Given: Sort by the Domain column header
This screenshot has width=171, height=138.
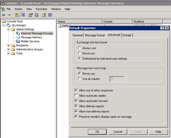Looking at the screenshot, I should pos(117,22).
